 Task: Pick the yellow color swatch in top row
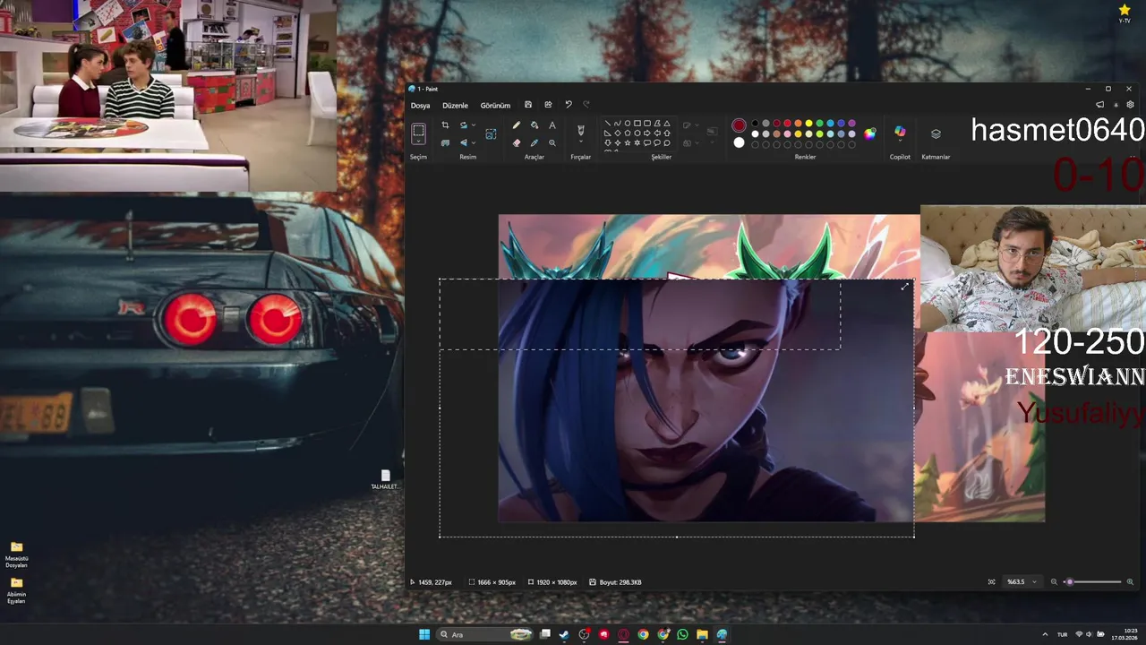click(808, 124)
